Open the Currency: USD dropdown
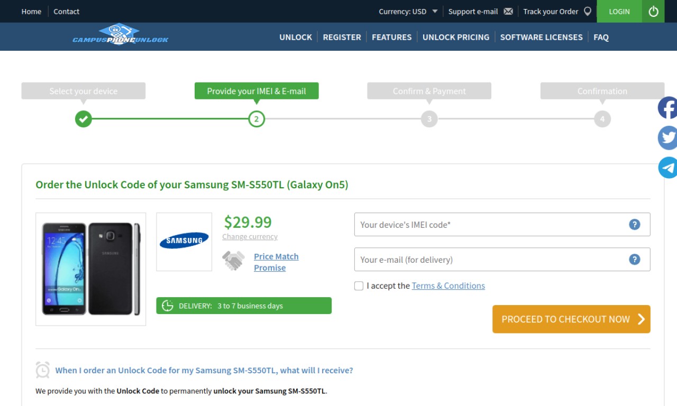The width and height of the screenshot is (677, 406). (x=408, y=11)
